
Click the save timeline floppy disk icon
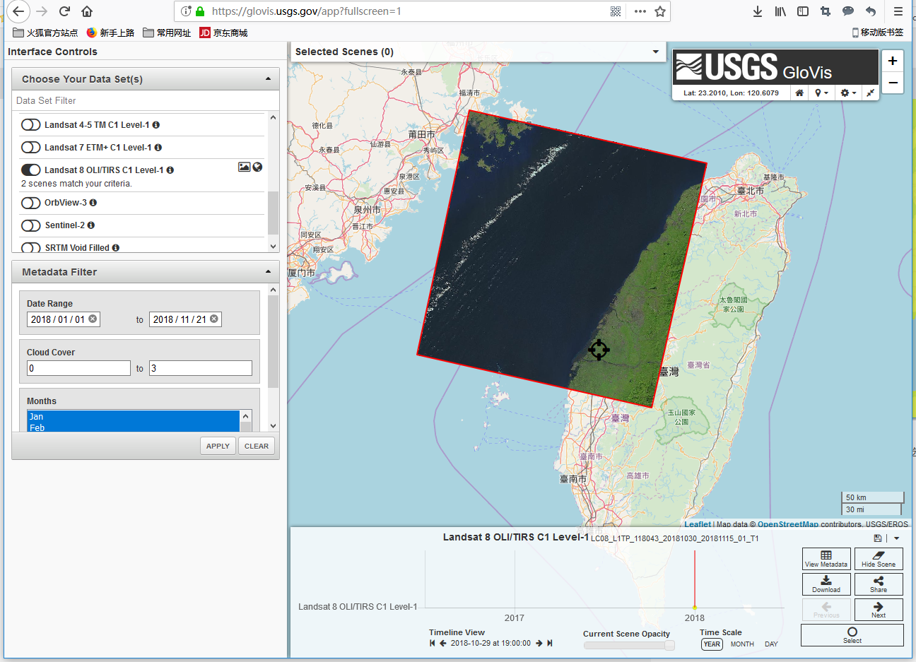coord(877,538)
